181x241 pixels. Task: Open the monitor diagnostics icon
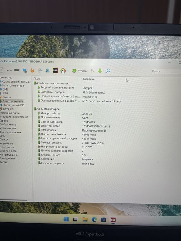(24, 70)
